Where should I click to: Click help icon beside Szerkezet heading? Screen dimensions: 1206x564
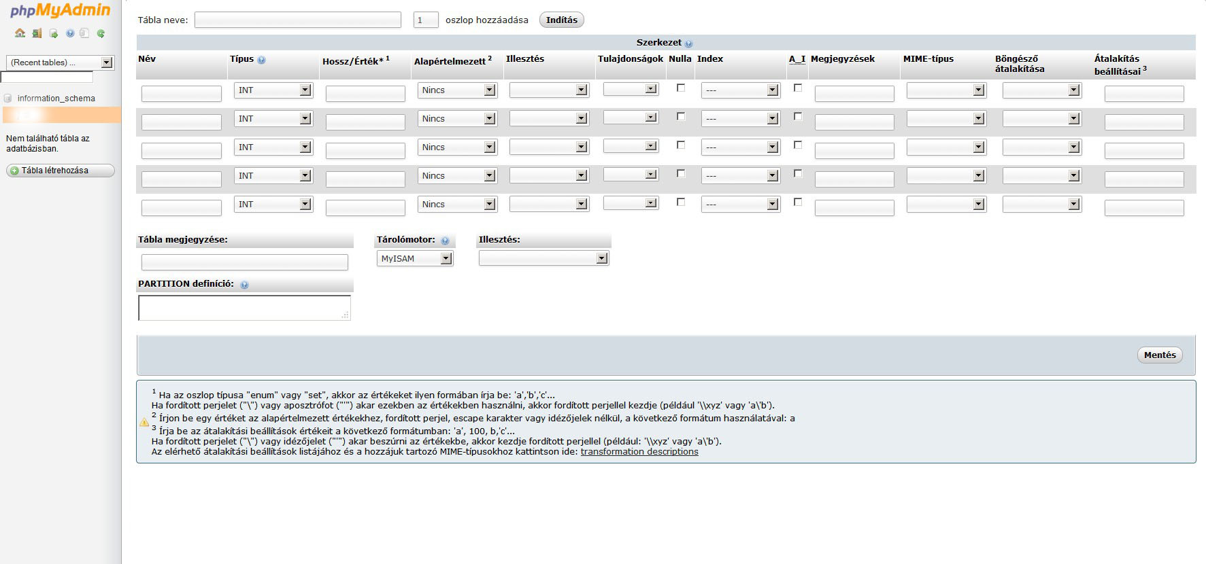tap(688, 43)
